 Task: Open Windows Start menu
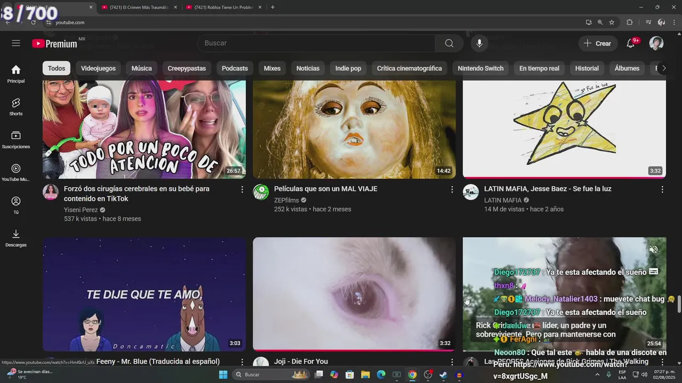click(223, 374)
